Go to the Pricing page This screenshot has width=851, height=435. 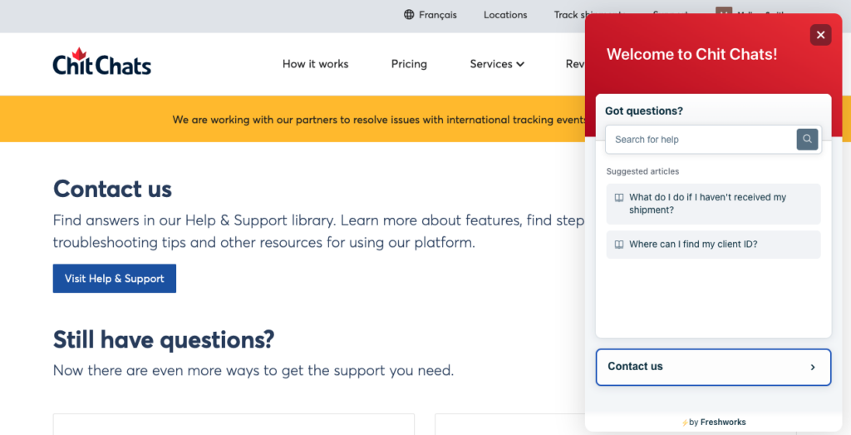(x=409, y=64)
